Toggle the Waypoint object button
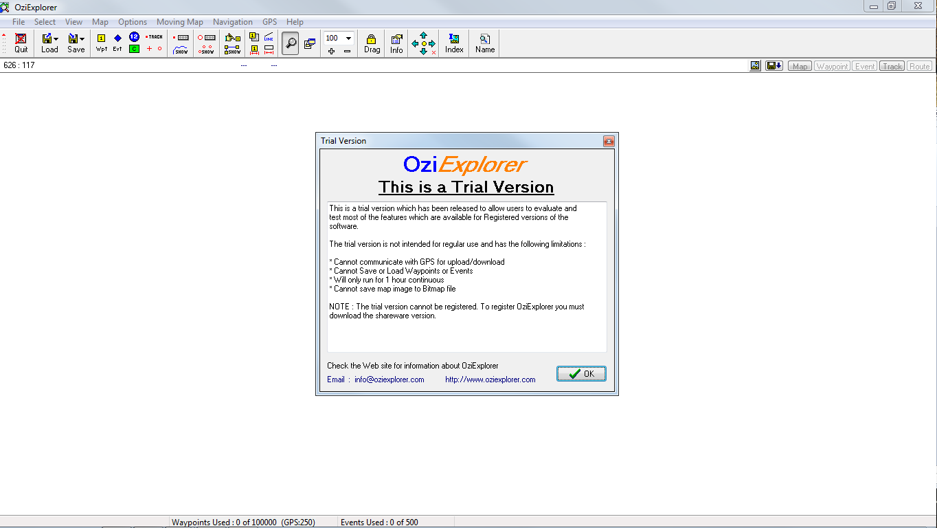Screen dimensions: 937x528 [x=833, y=66]
